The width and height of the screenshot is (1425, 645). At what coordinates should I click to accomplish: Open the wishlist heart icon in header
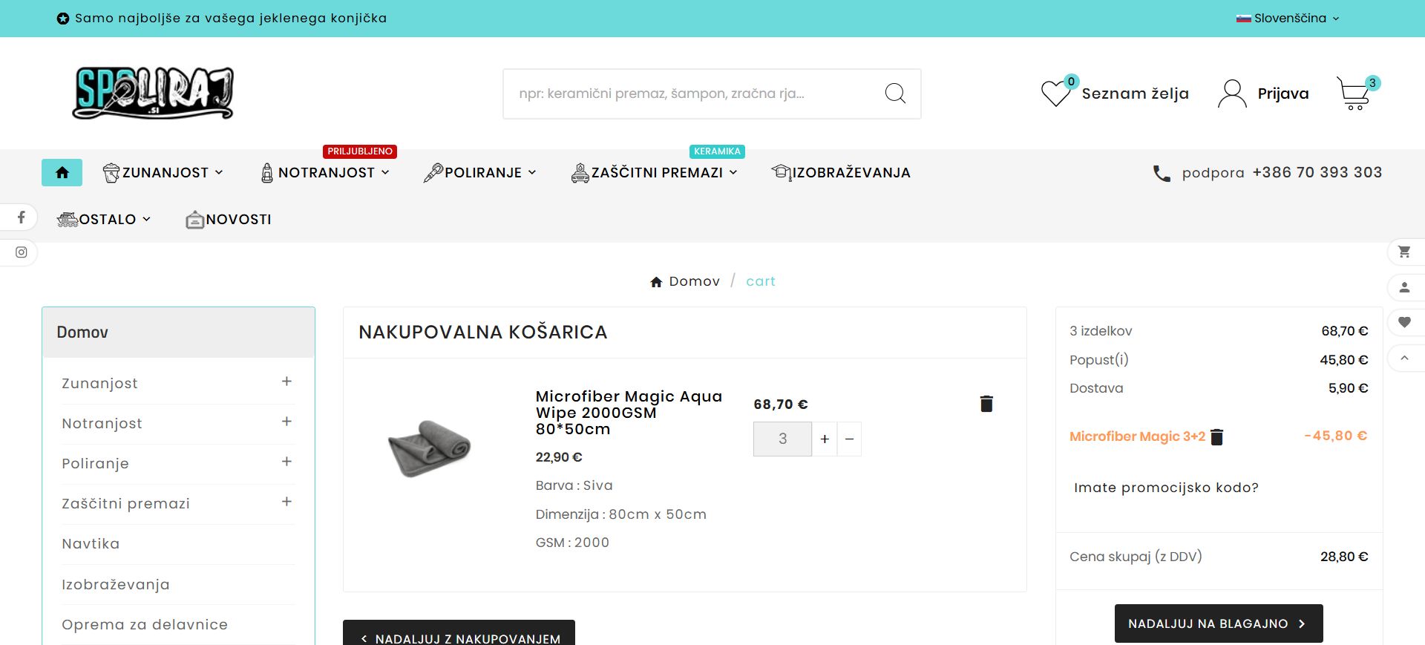(x=1055, y=94)
